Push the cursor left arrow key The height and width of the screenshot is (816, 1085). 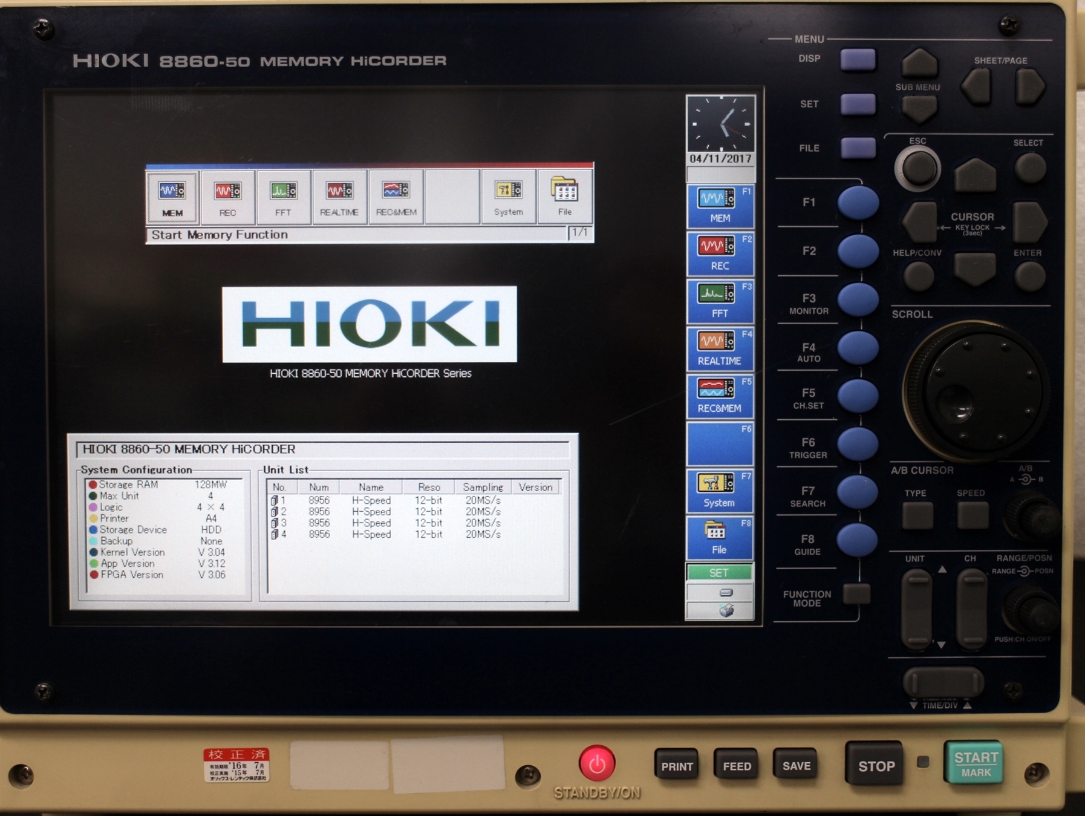920,222
